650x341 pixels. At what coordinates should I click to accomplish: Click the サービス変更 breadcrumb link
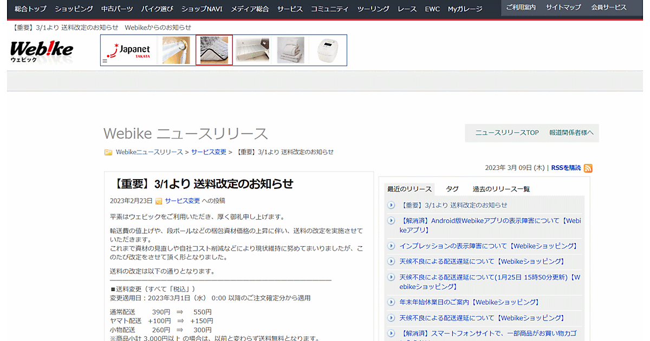pyautogui.click(x=209, y=152)
